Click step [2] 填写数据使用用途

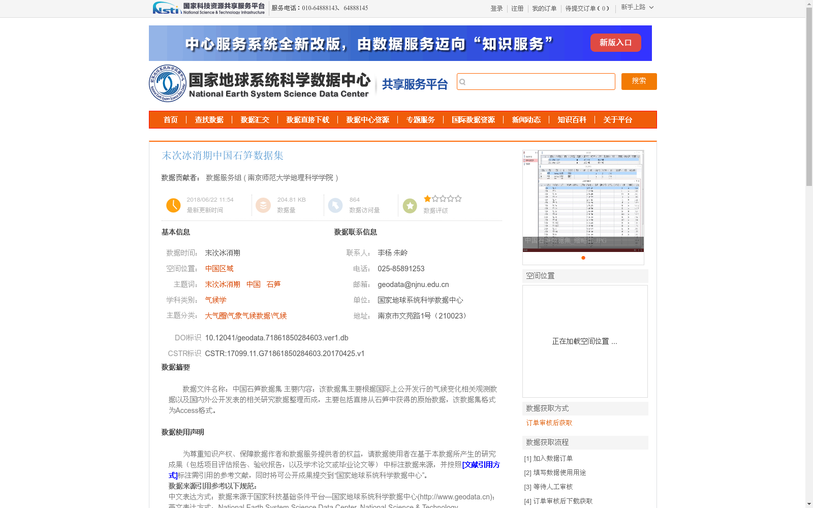(555, 473)
